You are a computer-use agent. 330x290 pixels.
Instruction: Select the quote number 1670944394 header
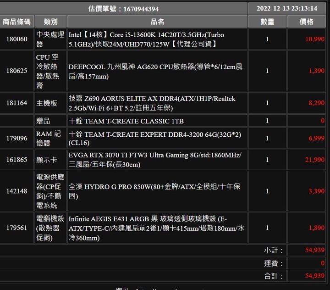[123, 9]
